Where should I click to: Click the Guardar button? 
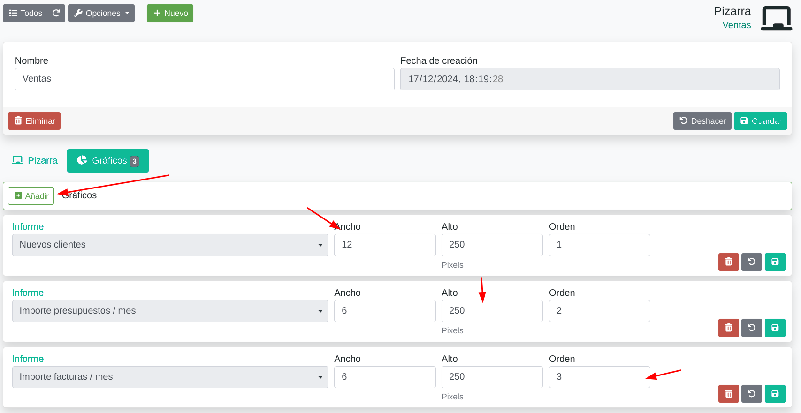coord(760,121)
